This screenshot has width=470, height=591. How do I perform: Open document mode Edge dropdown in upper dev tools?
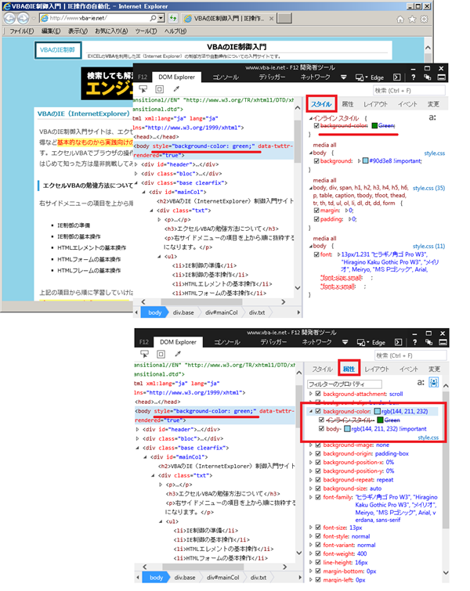[370, 77]
